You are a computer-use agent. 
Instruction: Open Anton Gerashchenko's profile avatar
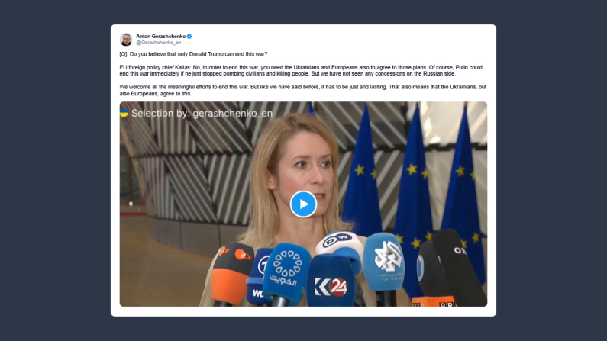[x=126, y=39]
